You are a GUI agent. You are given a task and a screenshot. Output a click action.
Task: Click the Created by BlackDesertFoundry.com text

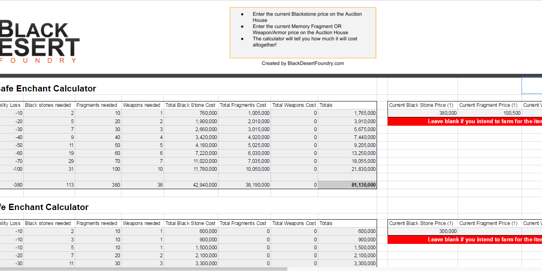(x=303, y=63)
